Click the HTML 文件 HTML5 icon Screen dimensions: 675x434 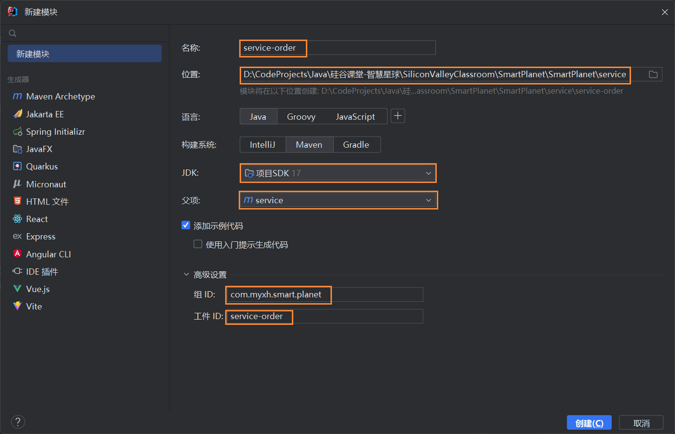click(17, 201)
